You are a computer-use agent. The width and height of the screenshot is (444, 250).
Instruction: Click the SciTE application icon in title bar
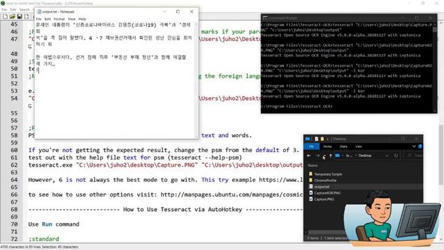(x=3, y=3)
